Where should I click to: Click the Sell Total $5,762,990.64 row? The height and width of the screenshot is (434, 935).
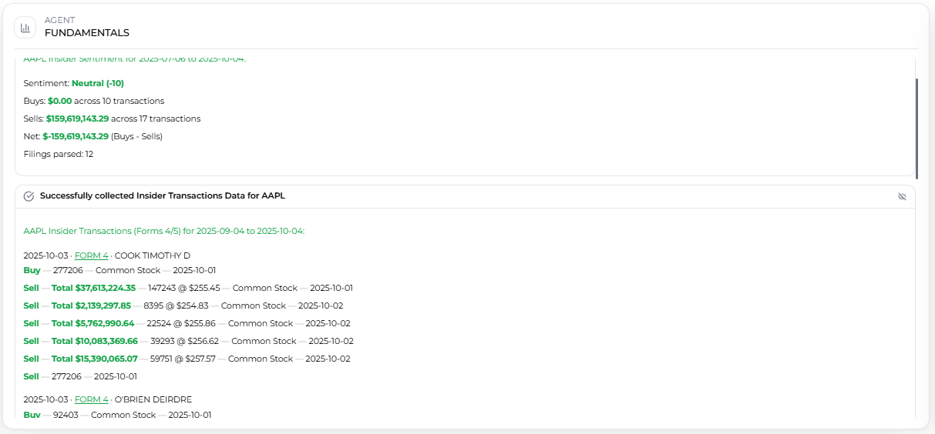click(x=187, y=323)
